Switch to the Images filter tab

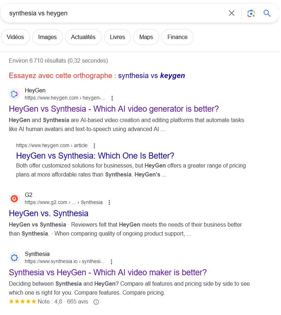point(48,37)
